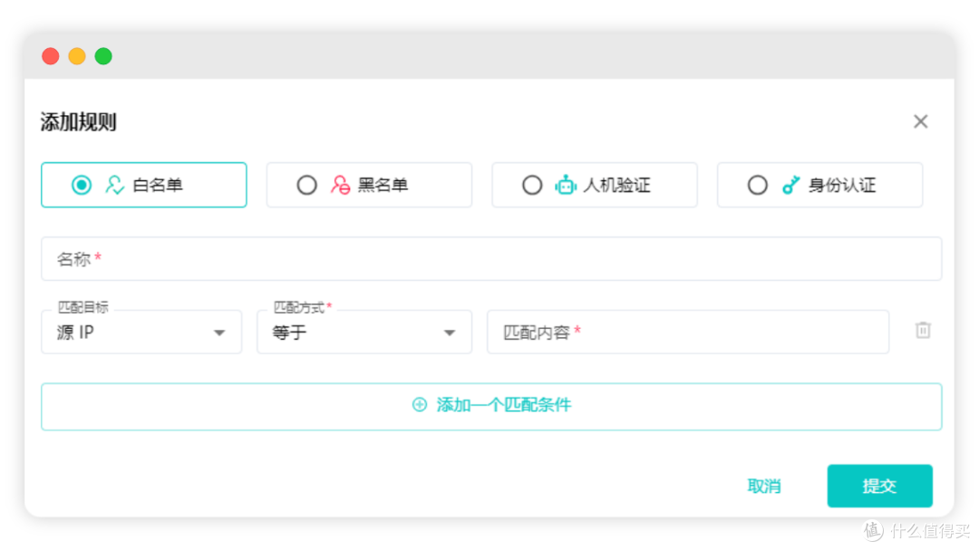Click inside the 名称 input field
This screenshot has height=551, width=979.
pyautogui.click(x=489, y=259)
